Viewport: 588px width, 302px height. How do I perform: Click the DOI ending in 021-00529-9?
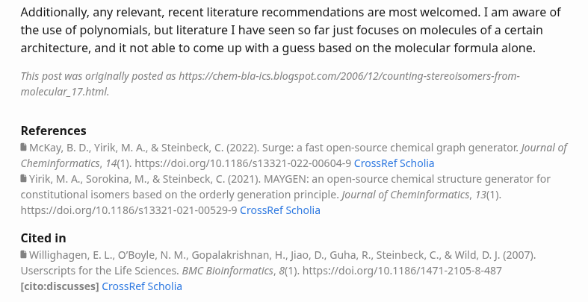tap(129, 210)
